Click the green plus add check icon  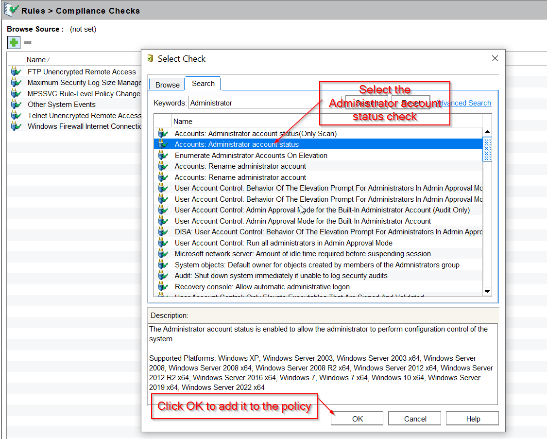(x=14, y=43)
